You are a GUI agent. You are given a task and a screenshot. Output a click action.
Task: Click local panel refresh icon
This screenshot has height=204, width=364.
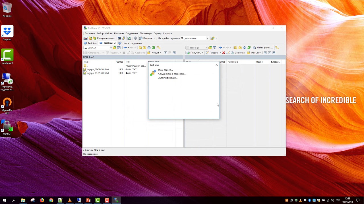click(153, 48)
